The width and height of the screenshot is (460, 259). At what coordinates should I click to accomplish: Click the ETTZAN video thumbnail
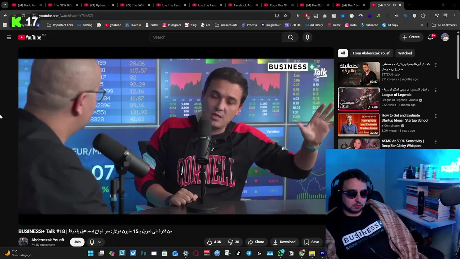(x=359, y=73)
